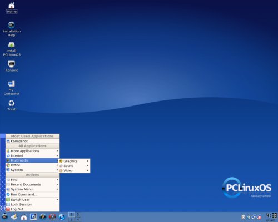Click the arrow beside Graphics
Viewport: 278px width, 222px height.
point(88,161)
